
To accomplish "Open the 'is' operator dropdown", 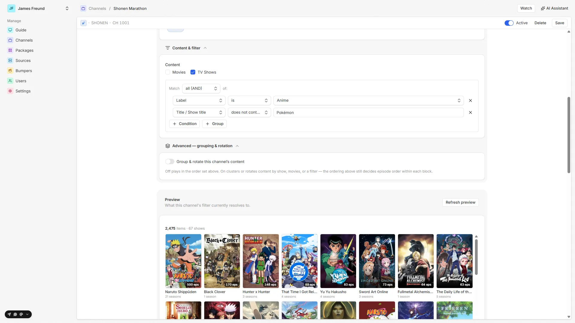I will tap(249, 100).
